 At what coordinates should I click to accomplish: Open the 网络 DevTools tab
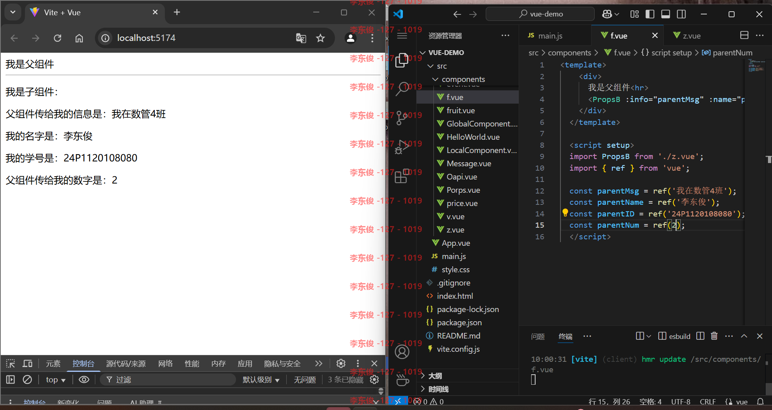[x=165, y=364]
